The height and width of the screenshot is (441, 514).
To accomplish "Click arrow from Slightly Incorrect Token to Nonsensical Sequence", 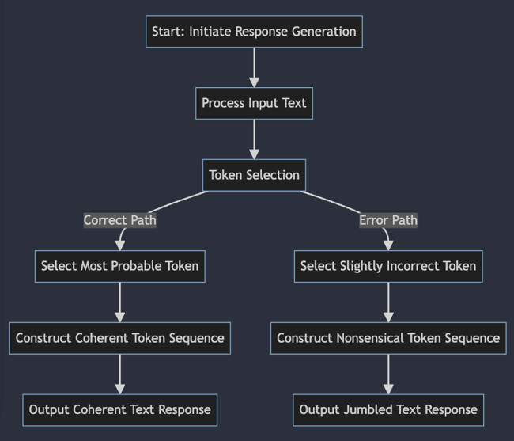I will [388, 302].
